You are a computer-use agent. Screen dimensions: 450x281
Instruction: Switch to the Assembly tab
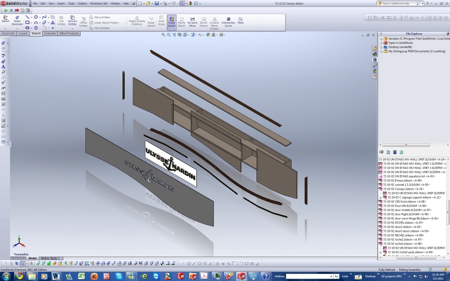point(8,34)
